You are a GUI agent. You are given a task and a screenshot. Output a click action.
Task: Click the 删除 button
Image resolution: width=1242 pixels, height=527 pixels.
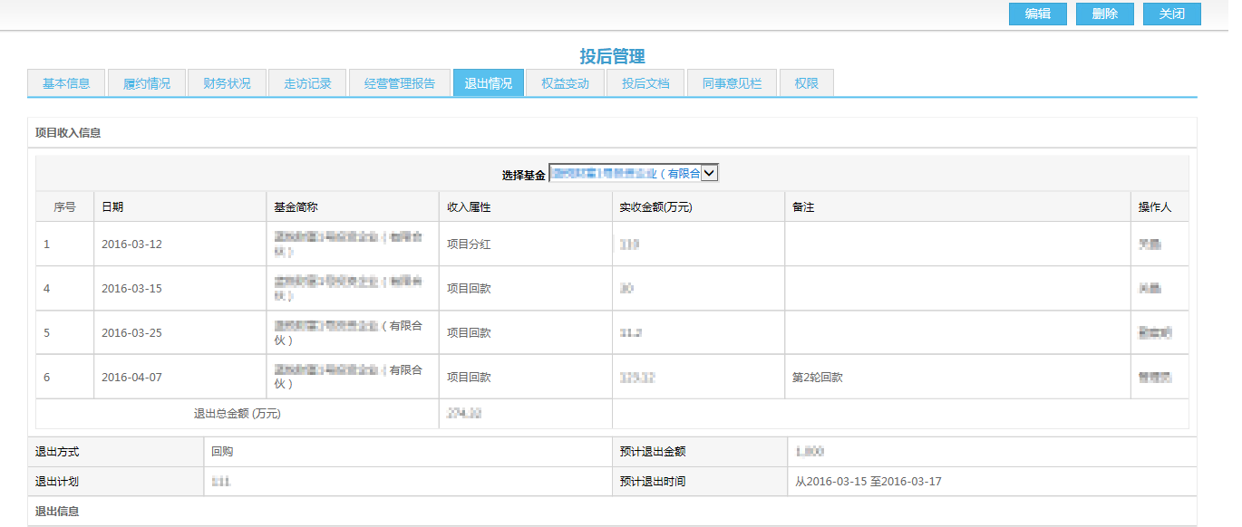1104,14
